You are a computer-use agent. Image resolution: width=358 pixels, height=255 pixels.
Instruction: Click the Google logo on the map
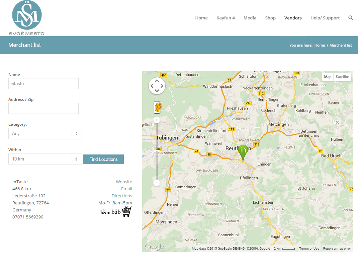click(154, 247)
